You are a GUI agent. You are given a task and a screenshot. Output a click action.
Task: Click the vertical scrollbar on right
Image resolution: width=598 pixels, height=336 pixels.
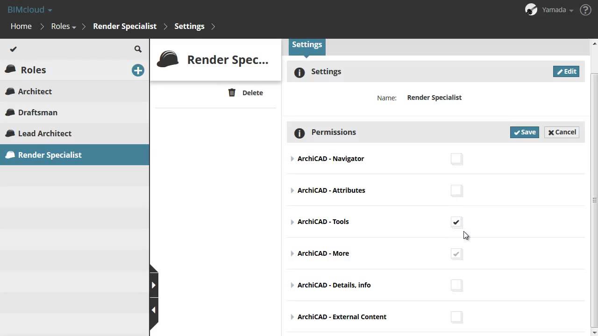click(x=594, y=200)
